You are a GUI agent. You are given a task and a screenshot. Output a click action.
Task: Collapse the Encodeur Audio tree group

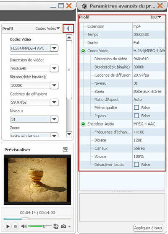(x=83, y=124)
